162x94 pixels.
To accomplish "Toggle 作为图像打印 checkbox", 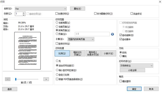I will pos(95,13).
